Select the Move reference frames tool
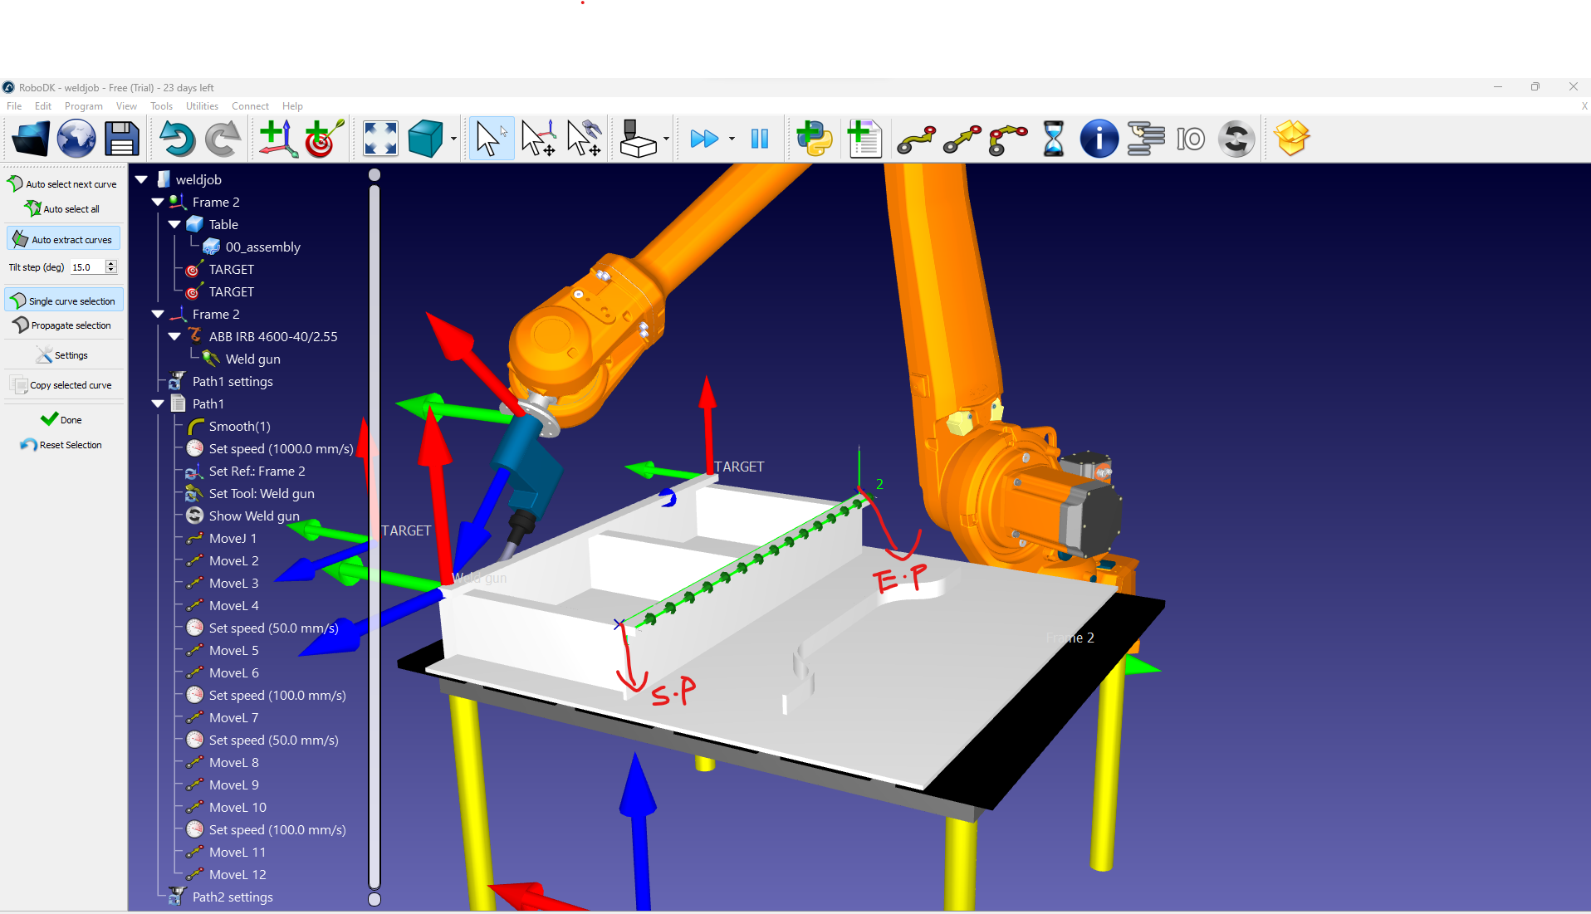 (538, 139)
